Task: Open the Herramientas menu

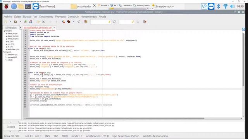Action: coord(89,17)
